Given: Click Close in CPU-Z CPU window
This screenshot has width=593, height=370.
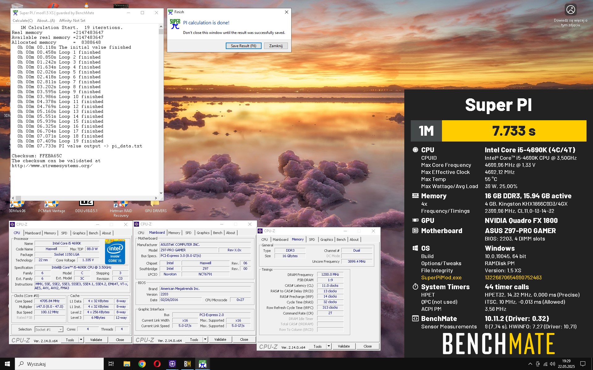Looking at the screenshot, I should pos(120,340).
